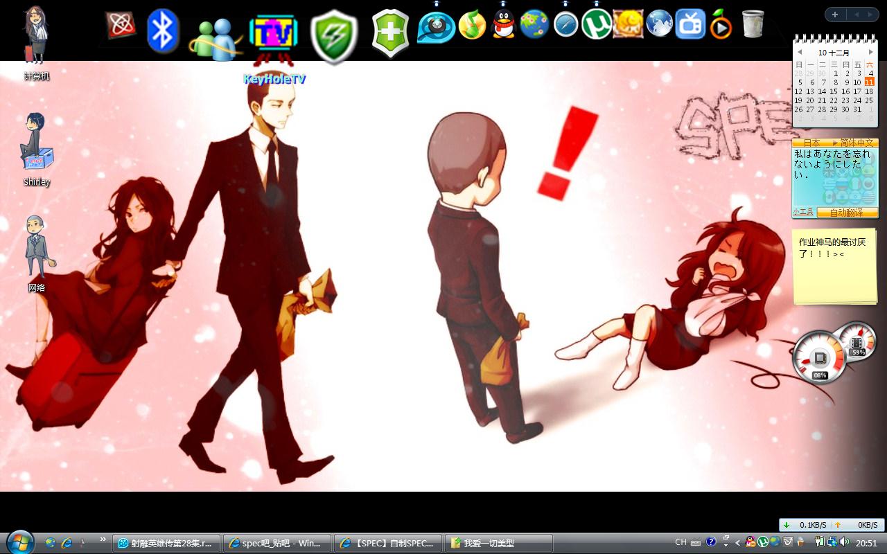887x554 pixels.
Task: Select the Shirley desktop icon
Action: (x=37, y=150)
